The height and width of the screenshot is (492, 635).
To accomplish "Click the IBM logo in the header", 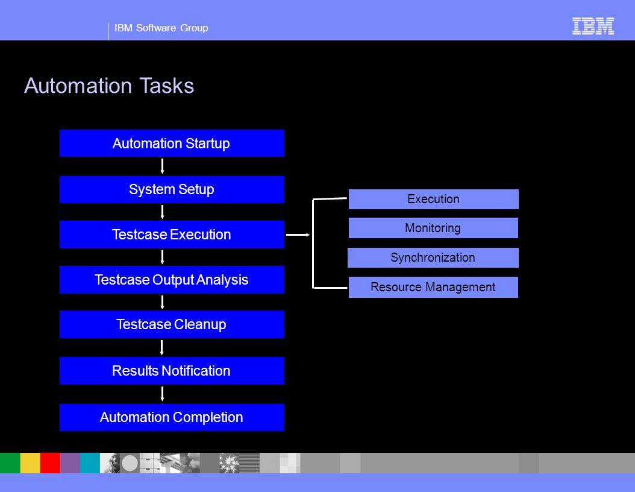I will click(593, 26).
